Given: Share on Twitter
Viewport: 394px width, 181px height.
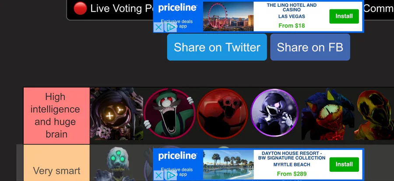Looking at the screenshot, I should (217, 47).
